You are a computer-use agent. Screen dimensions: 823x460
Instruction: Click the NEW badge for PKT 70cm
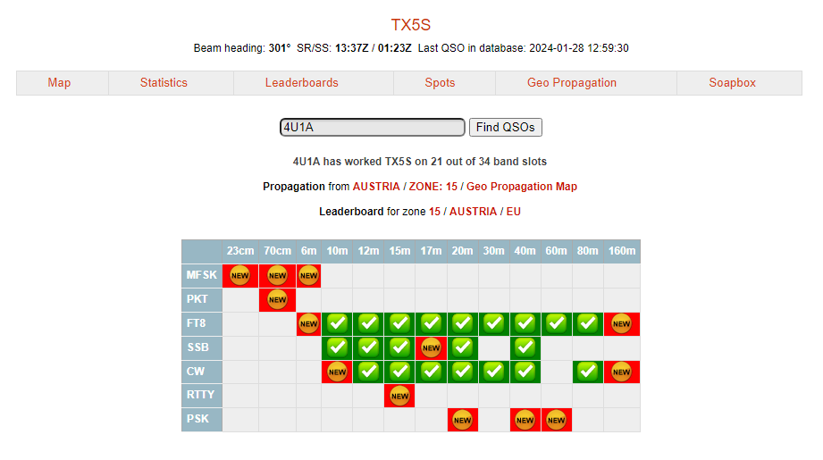pyautogui.click(x=277, y=300)
